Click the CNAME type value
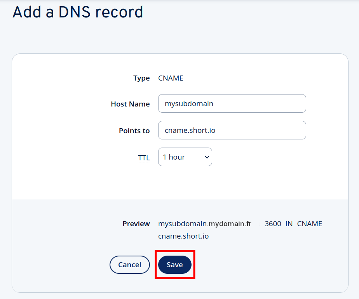Screen dimensions: 359x299 (x=171, y=78)
